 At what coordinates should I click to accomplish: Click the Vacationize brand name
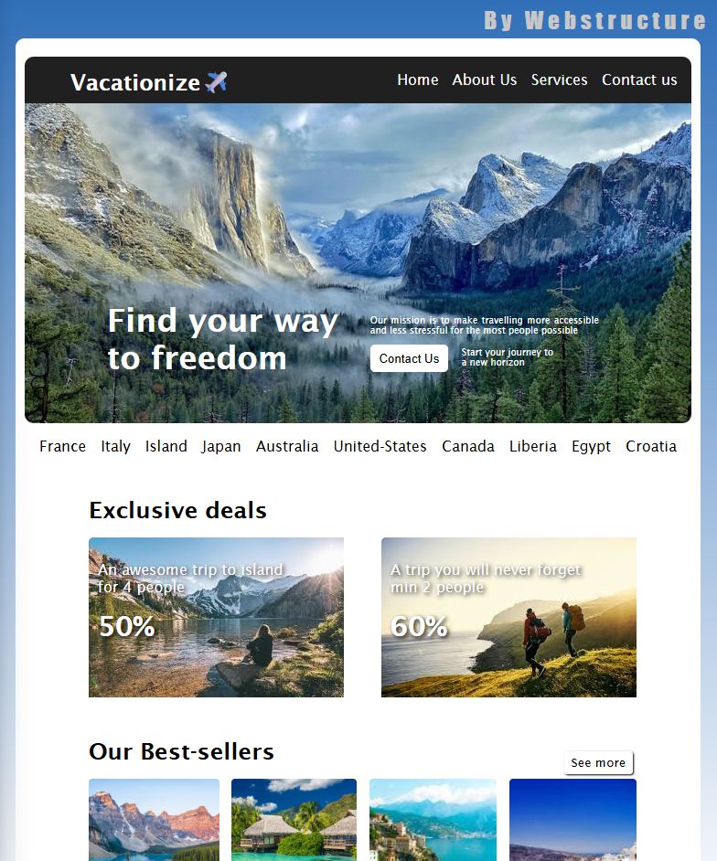coord(135,82)
